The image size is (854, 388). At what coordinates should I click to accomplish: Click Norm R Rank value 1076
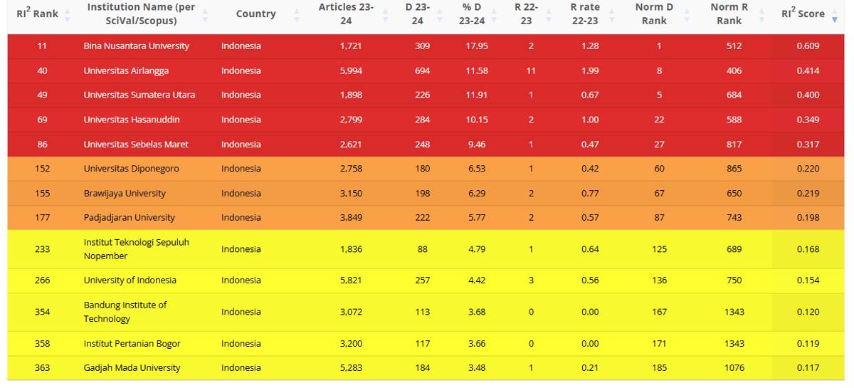tap(734, 367)
